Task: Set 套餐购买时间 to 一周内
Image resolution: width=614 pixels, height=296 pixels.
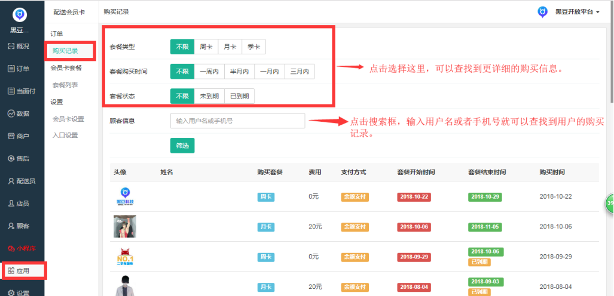Action: pos(209,72)
